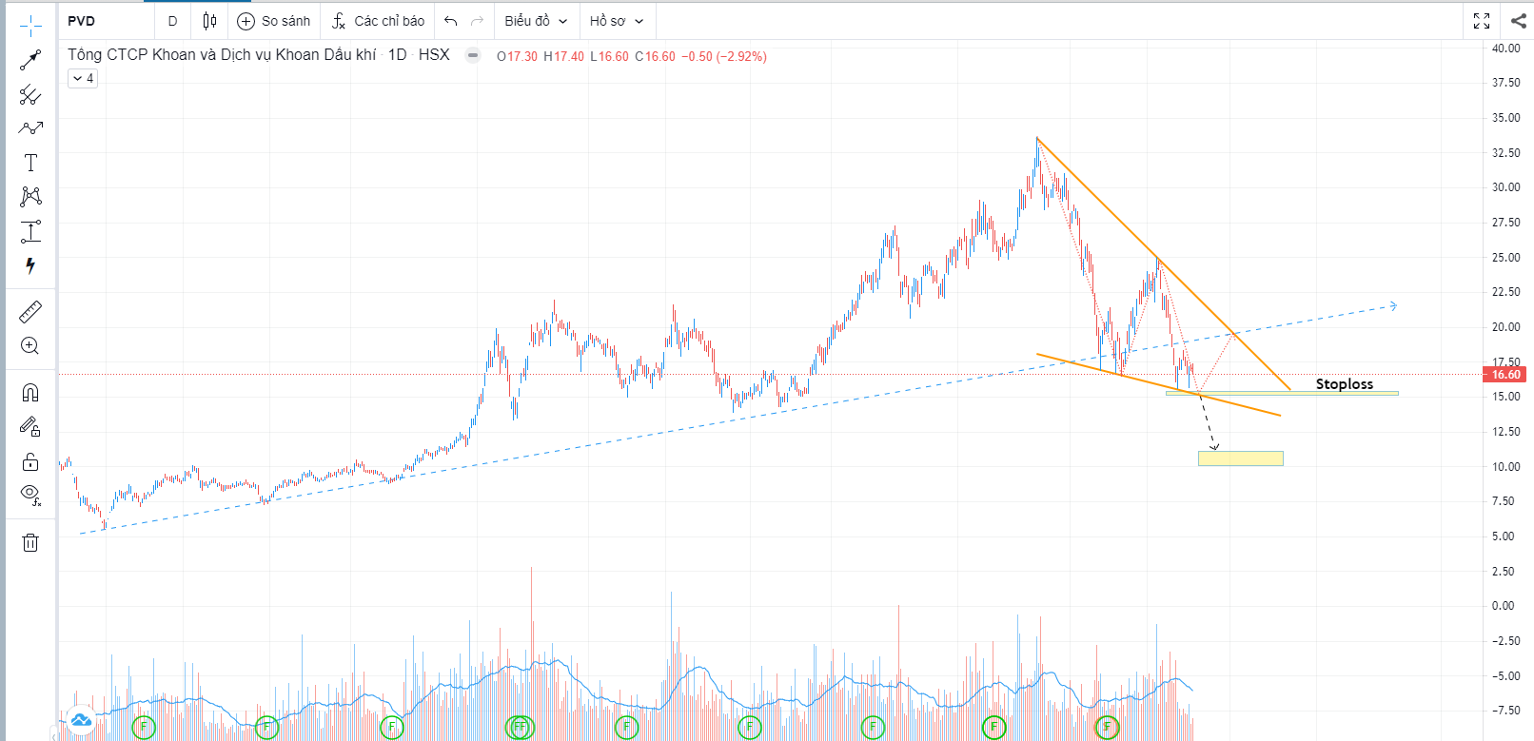Click the Stoploss text label
This screenshot has height=741, width=1534.
coord(1345,384)
